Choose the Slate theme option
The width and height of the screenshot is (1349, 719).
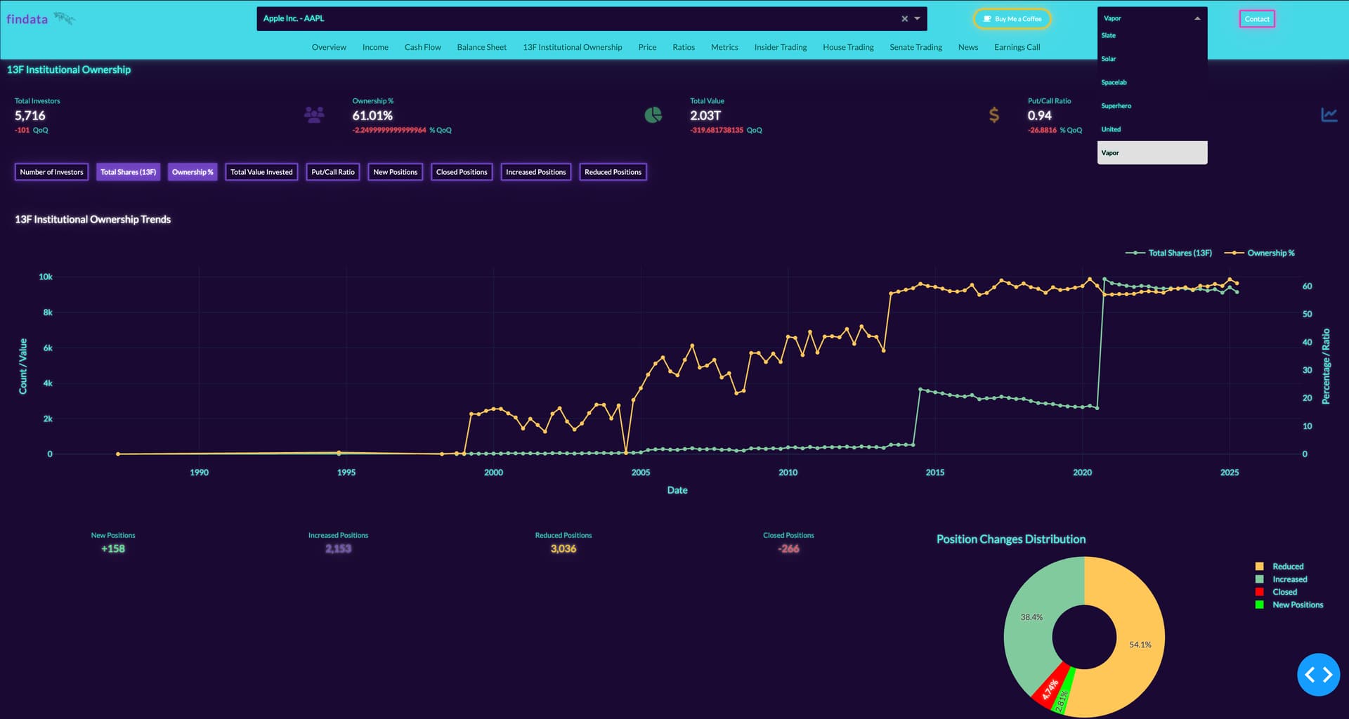1152,35
